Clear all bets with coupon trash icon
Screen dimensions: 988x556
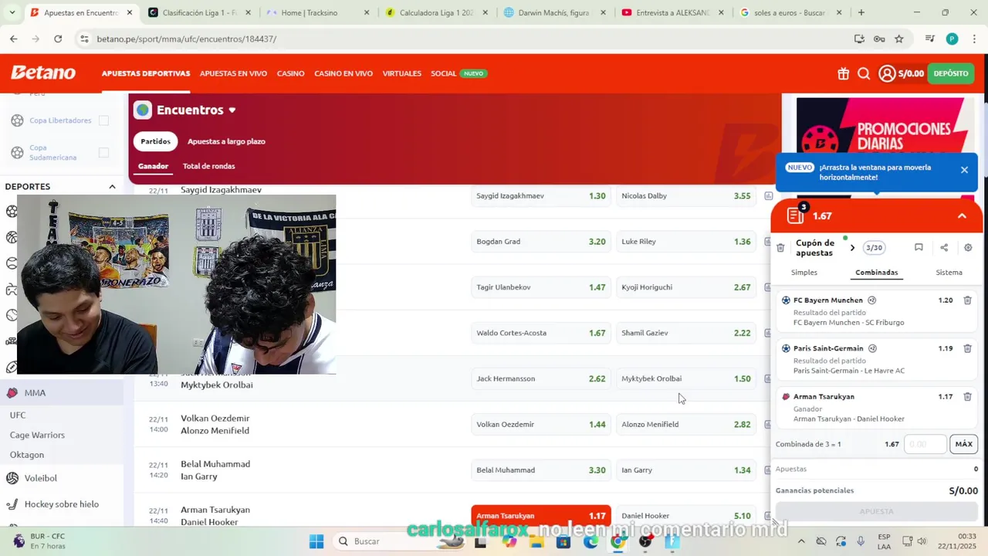click(x=780, y=248)
